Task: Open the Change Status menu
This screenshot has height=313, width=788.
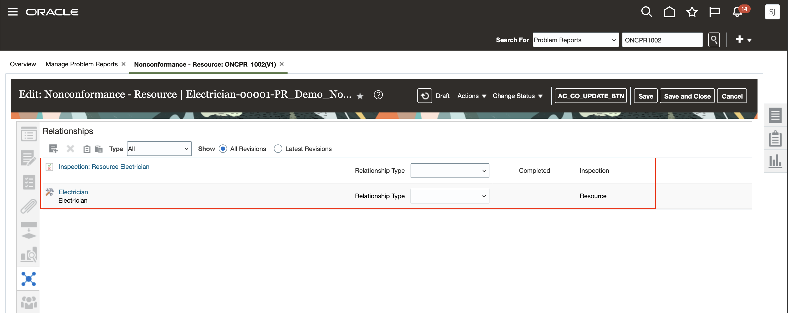Action: coord(517,96)
